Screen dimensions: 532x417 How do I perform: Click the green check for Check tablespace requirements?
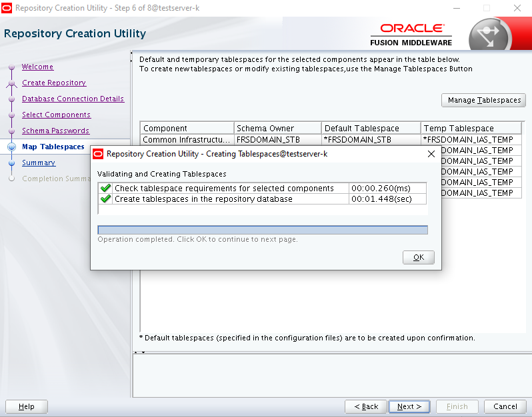tap(105, 188)
